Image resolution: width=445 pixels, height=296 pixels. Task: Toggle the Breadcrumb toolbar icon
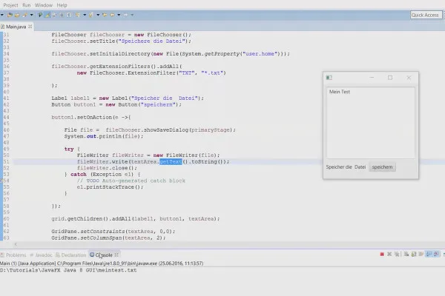click(40, 15)
